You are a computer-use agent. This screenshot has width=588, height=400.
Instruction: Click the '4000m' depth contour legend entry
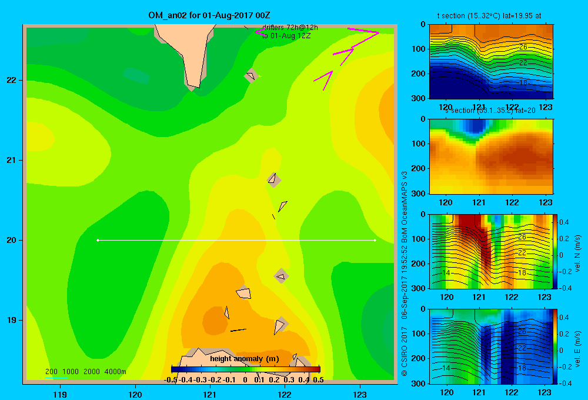(115, 372)
